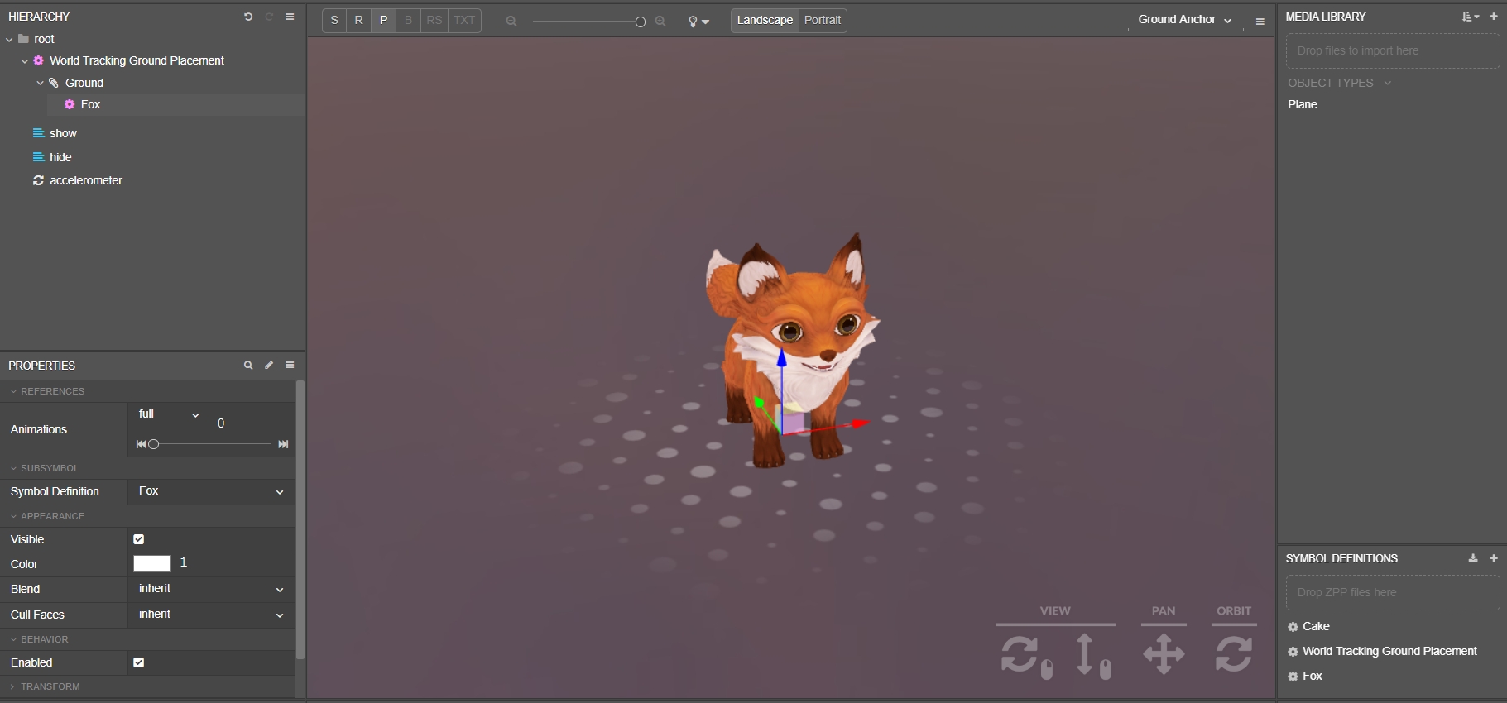
Task: Click the zoom in magnifier icon
Action: (x=660, y=22)
